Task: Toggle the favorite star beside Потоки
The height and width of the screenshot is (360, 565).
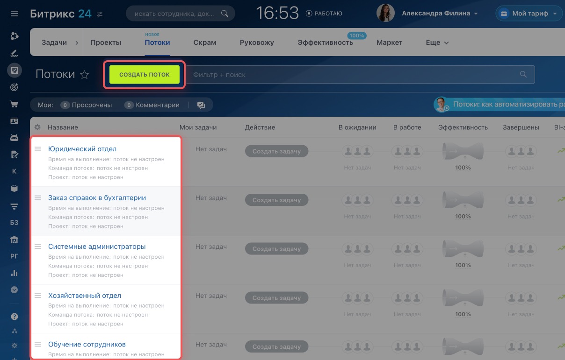Action: pyautogui.click(x=84, y=75)
